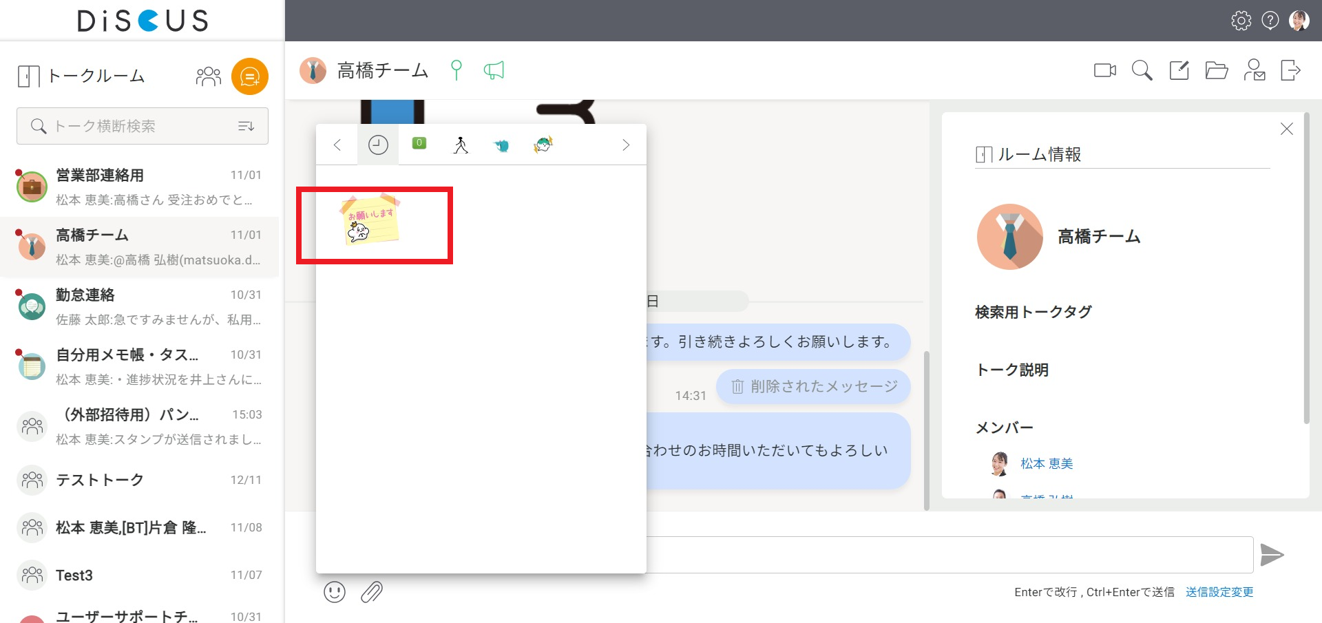Click the トーク説明 heading

(x=1012, y=370)
